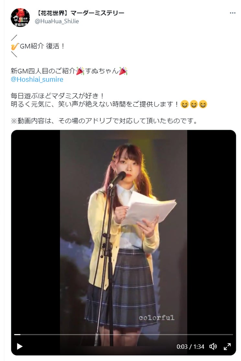
Task: Click the colorful watermark on the video
Action: pyautogui.click(x=156, y=318)
